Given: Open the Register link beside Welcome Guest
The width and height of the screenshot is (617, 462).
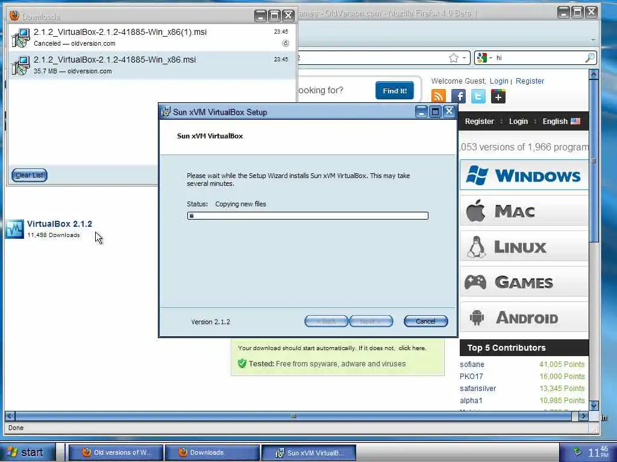Looking at the screenshot, I should [x=530, y=81].
